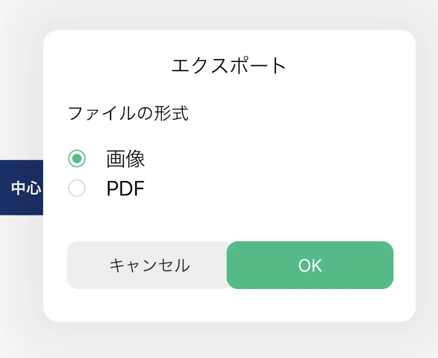Click the selected green radio indicator
The height and width of the screenshot is (358, 438).
click(x=77, y=159)
